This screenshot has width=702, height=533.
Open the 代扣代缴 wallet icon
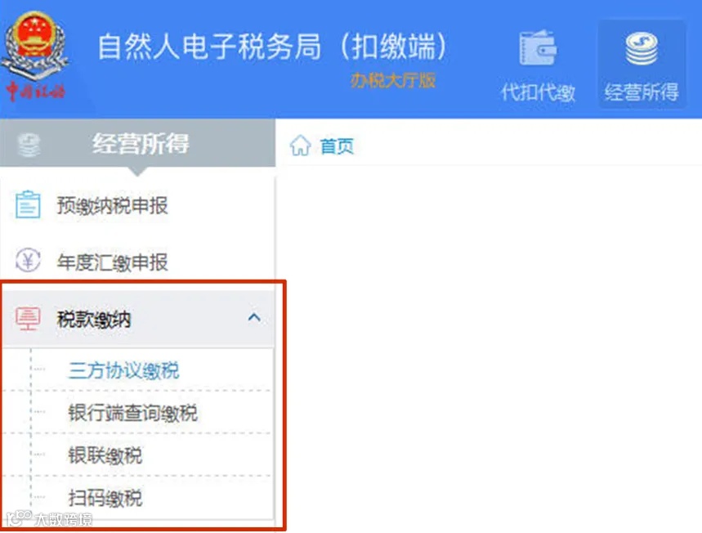click(x=538, y=47)
